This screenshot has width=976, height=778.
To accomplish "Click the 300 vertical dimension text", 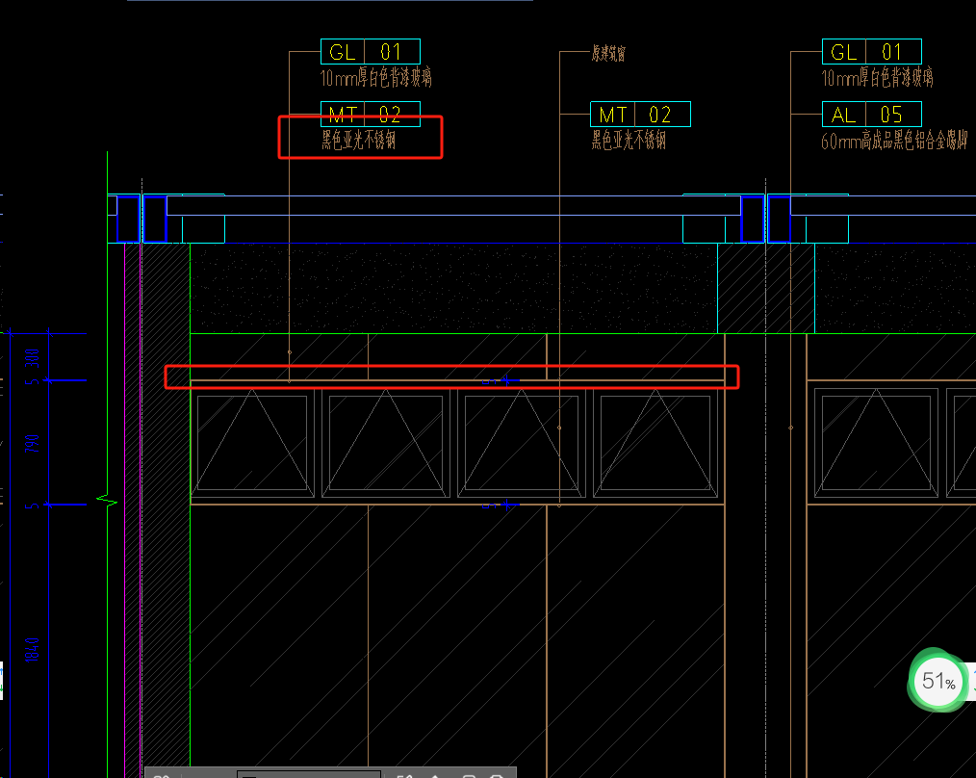I will pos(33,358).
